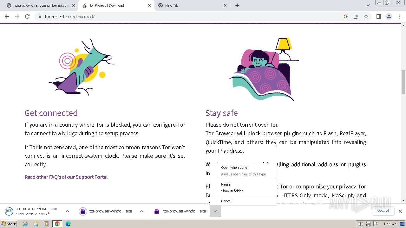The image size is (406, 228).
Task: Click the scrollbar down arrow
Action: click(x=403, y=200)
